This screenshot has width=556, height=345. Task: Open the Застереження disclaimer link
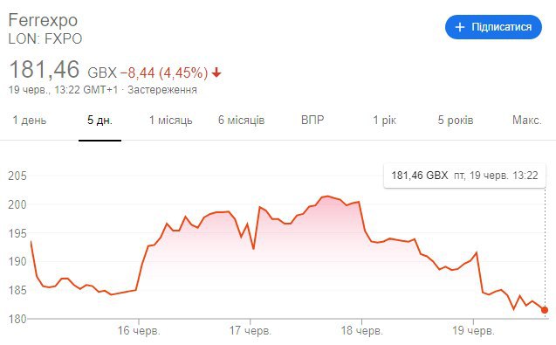pos(162,89)
